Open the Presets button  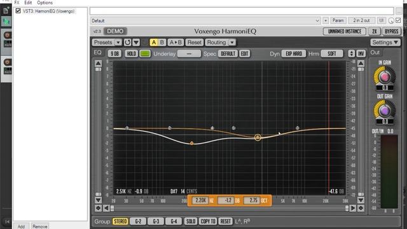tap(103, 43)
